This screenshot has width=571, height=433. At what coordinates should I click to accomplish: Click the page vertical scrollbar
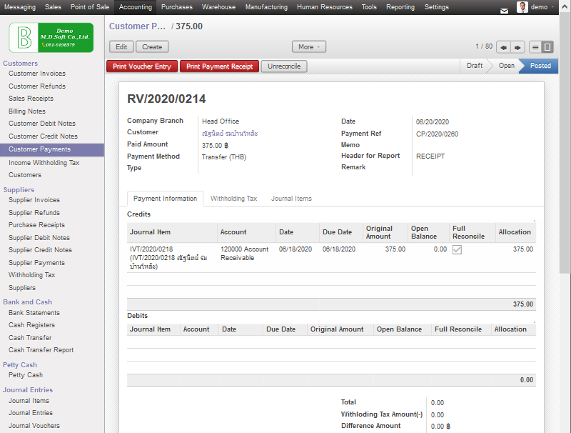click(x=565, y=142)
